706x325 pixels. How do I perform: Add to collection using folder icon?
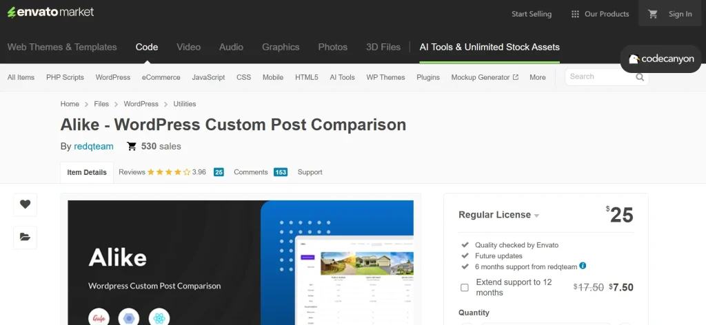(x=26, y=238)
